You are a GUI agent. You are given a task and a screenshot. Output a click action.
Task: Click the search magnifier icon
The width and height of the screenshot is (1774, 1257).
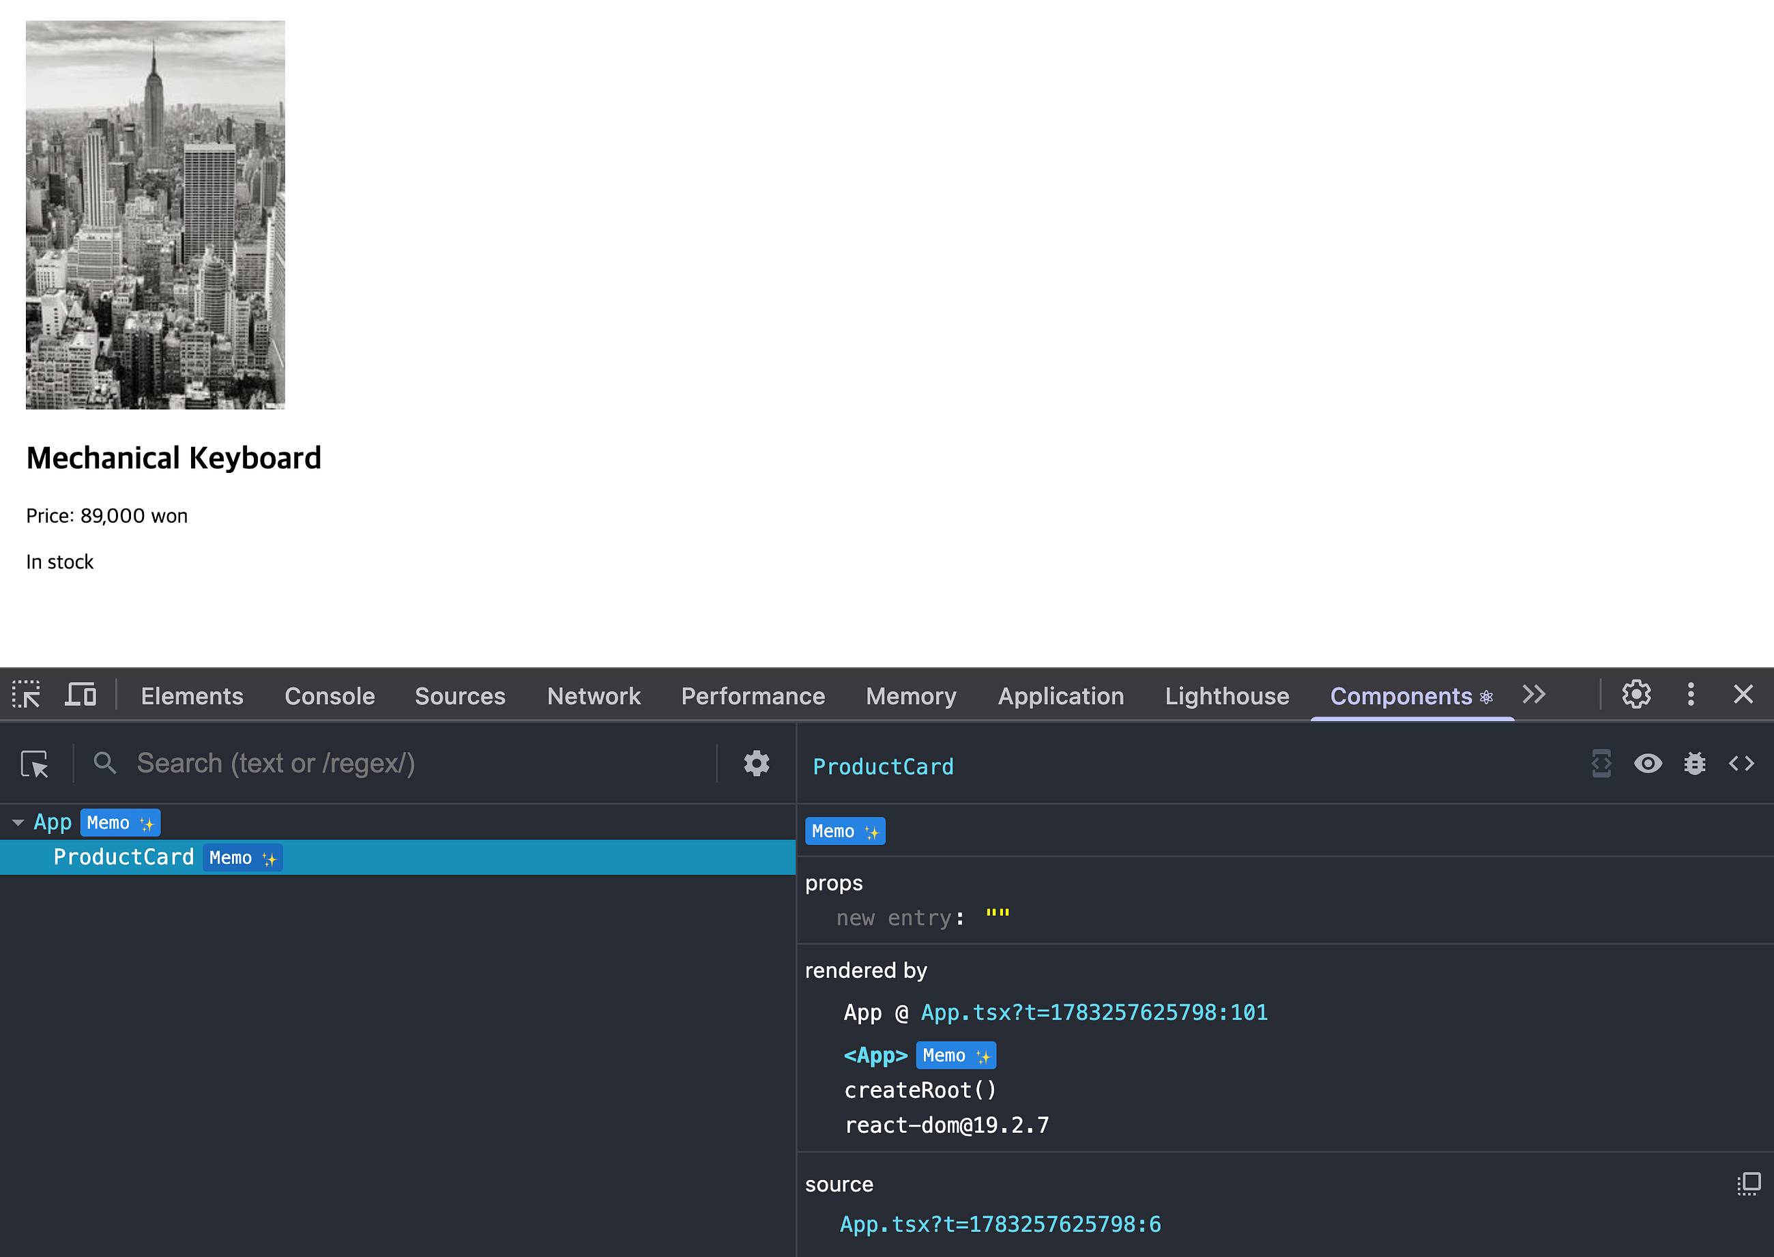(x=105, y=764)
